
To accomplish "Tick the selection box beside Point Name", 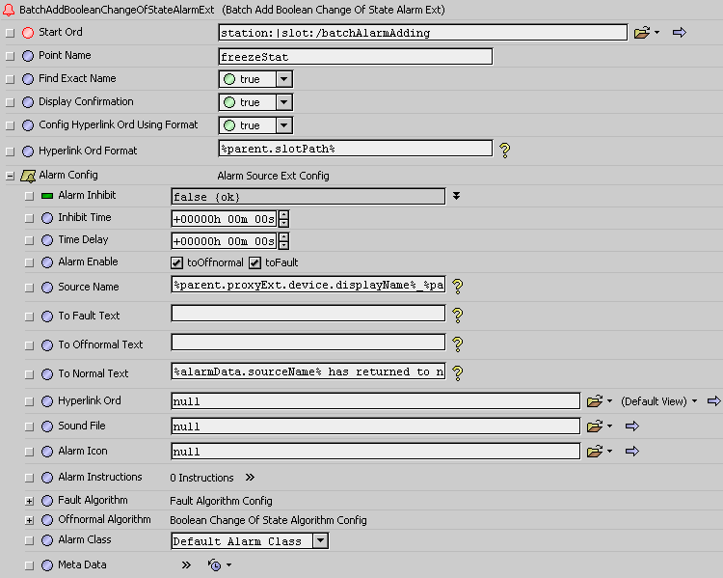I will coord(10,56).
